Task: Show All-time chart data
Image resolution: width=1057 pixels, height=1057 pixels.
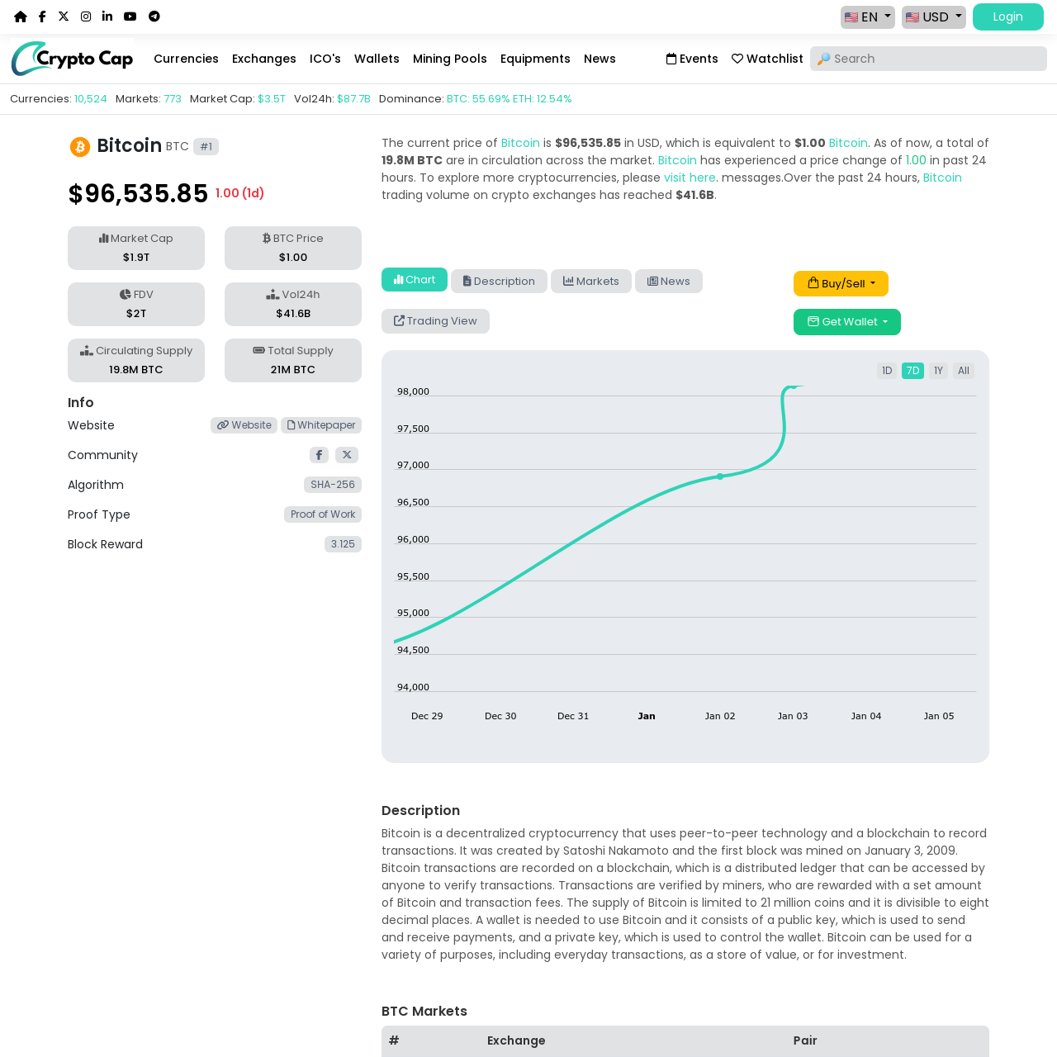Action: (962, 370)
